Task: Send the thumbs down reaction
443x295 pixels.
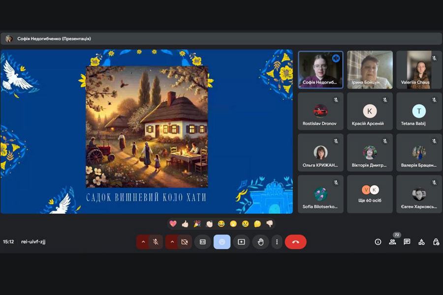Action: tap(270, 224)
